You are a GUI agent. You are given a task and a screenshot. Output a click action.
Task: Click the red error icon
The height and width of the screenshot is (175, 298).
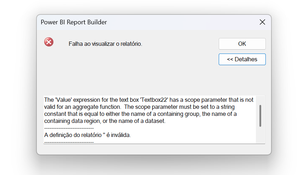(49, 42)
